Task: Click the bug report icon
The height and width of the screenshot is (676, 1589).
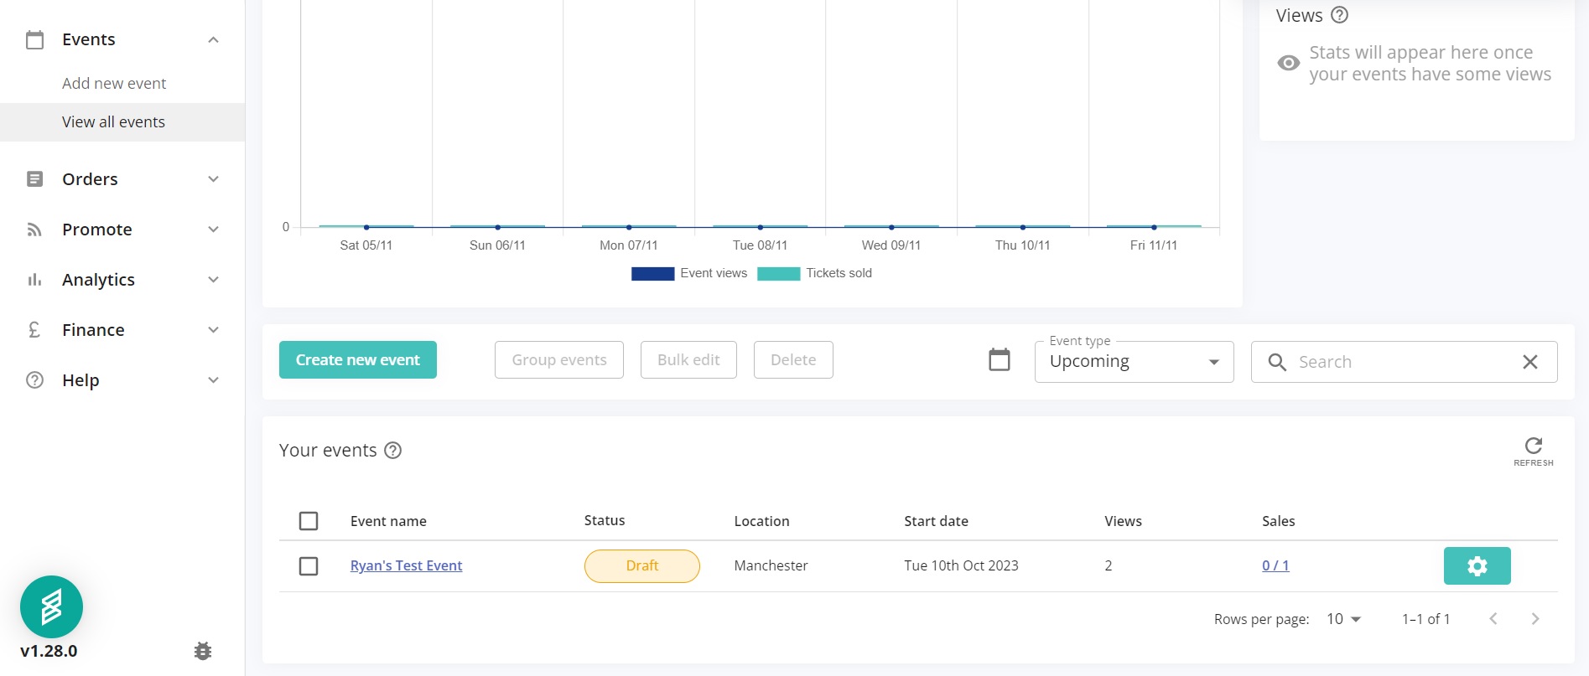Action: click(x=203, y=651)
